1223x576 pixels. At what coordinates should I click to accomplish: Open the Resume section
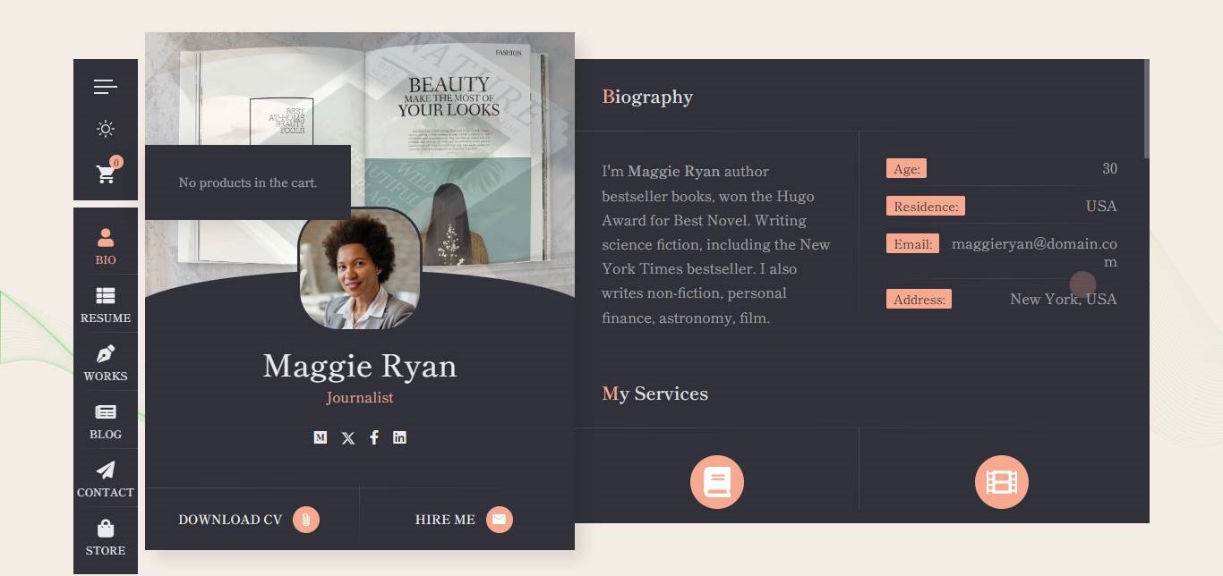coord(106,304)
